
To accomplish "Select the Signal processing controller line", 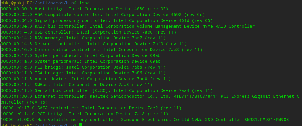I will pos(107,20).
